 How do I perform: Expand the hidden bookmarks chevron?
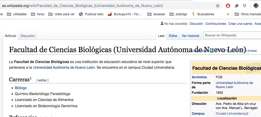point(228,14)
